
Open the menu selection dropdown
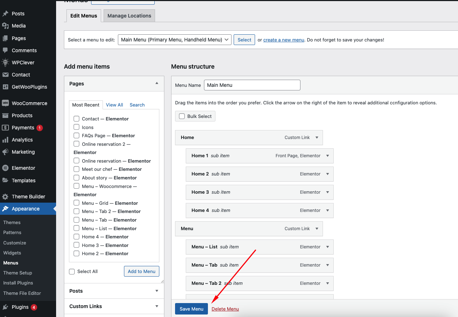pos(174,40)
